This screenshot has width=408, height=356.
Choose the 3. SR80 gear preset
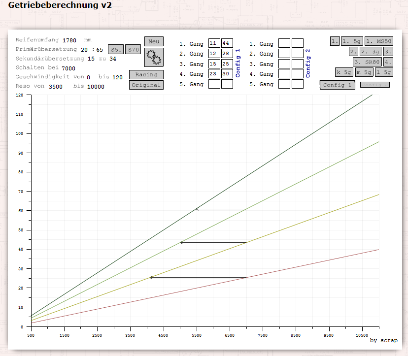pyautogui.click(x=367, y=62)
